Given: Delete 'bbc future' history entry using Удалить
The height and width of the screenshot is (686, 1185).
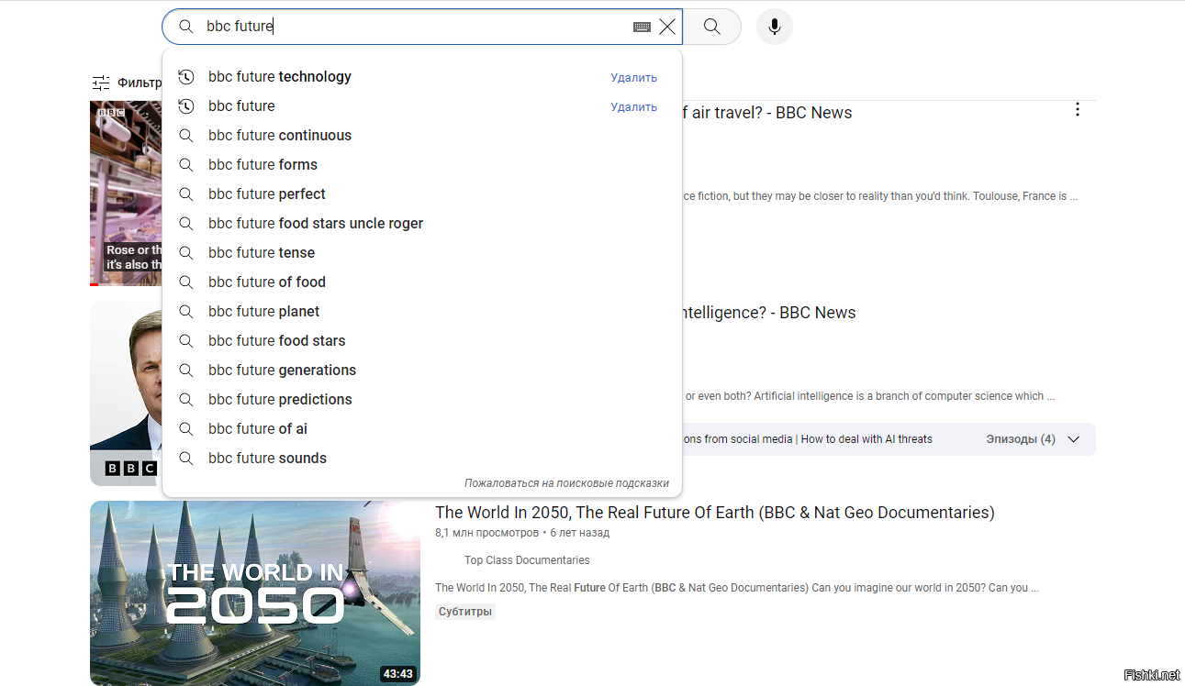Looking at the screenshot, I should coord(633,107).
